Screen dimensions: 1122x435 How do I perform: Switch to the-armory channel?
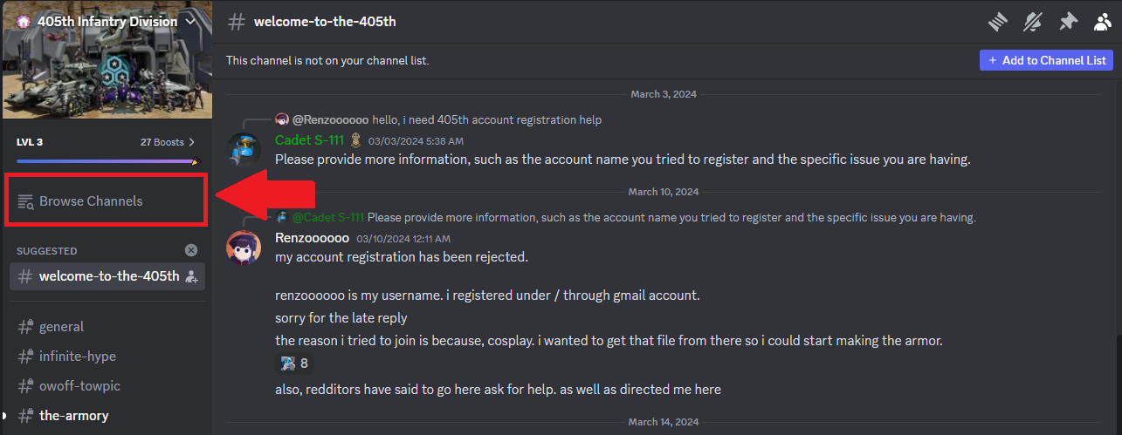tap(73, 416)
